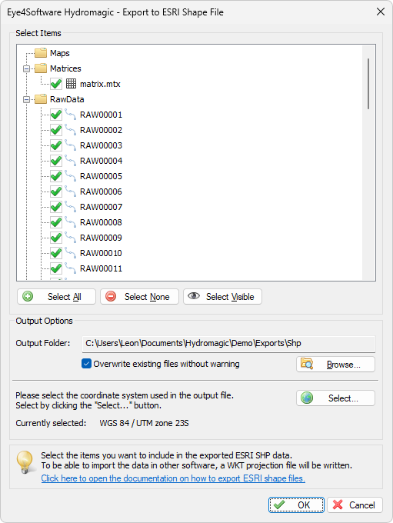Click the track icon beside RAW00005
Screen dimensions: 393x523
click(x=71, y=176)
